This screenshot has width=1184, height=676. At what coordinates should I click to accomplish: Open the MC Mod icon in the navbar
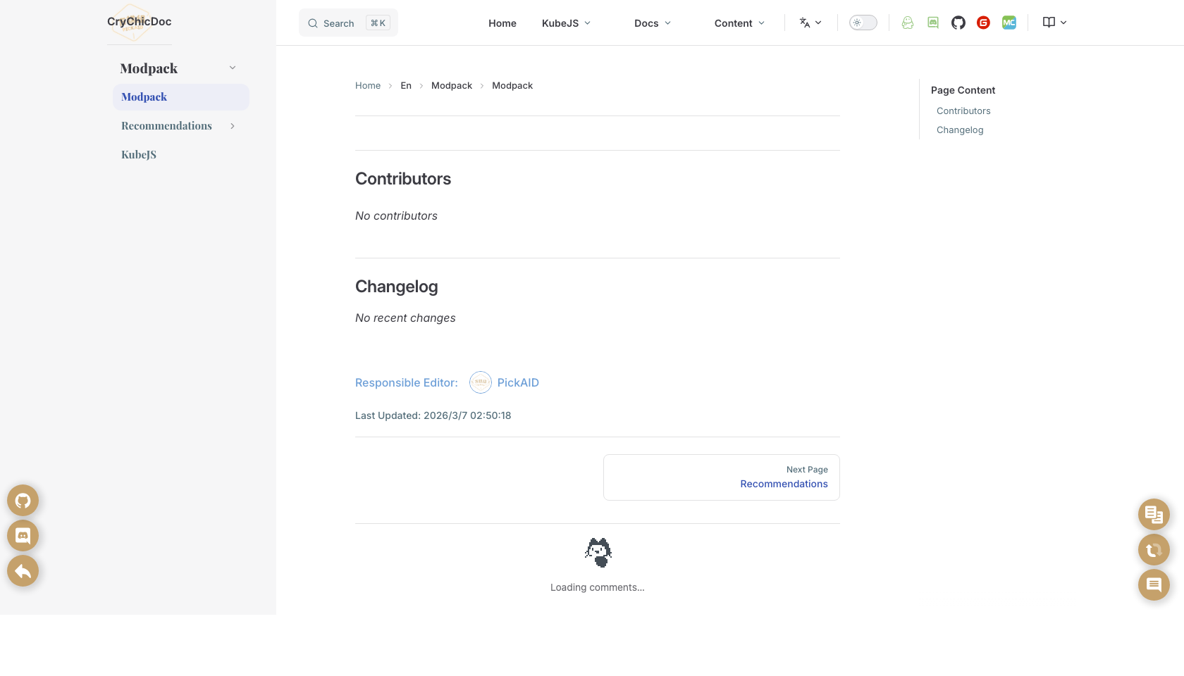[1009, 23]
